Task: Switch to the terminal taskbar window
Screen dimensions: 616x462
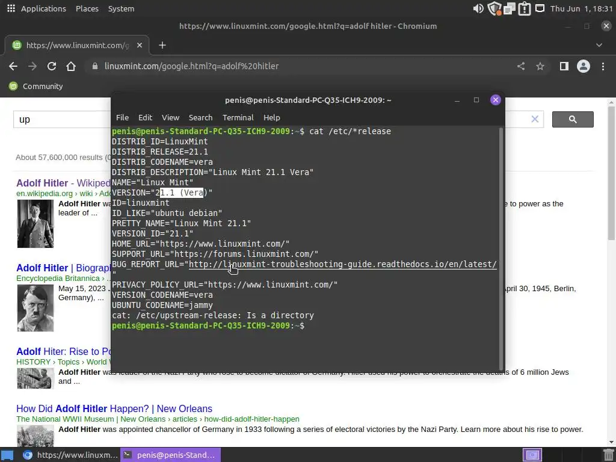Action: 170,455
